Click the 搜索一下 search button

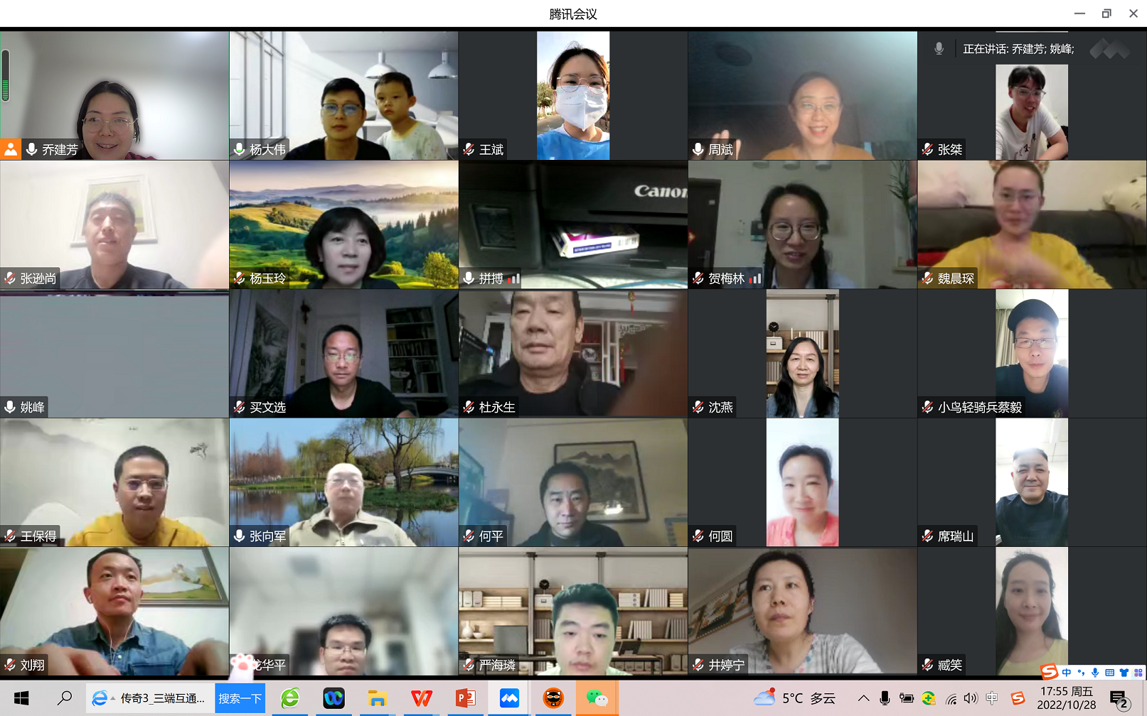pos(240,698)
